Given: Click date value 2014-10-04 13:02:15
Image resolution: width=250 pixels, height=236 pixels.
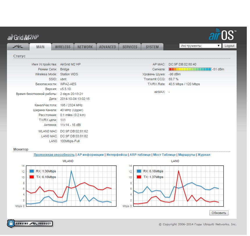Looking at the screenshot, I should [x=75, y=99].
